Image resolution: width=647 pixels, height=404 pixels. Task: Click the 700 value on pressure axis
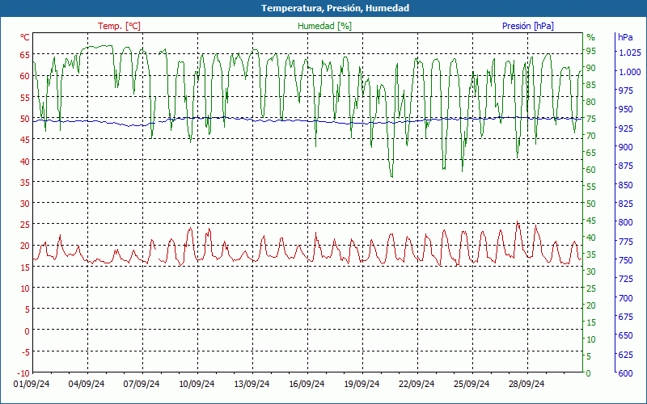click(x=626, y=297)
